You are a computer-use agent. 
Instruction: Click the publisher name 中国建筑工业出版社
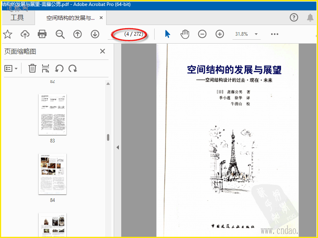233,226
